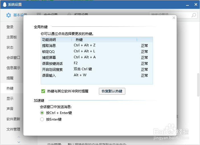Click the 语音输入 hotkey row

point(97,75)
